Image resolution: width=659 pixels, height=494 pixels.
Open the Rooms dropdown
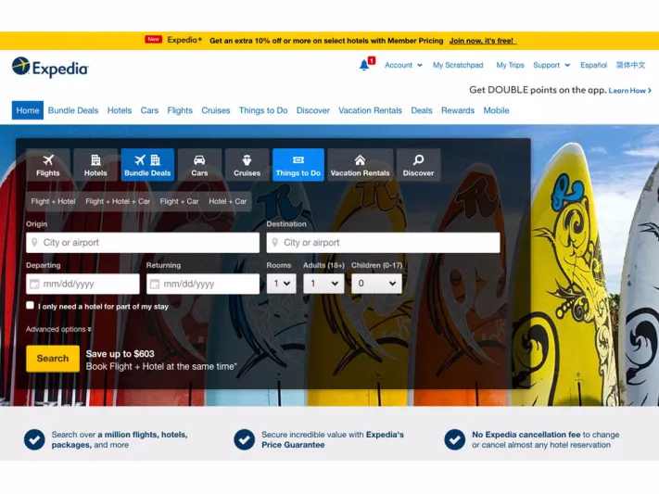pyautogui.click(x=281, y=284)
